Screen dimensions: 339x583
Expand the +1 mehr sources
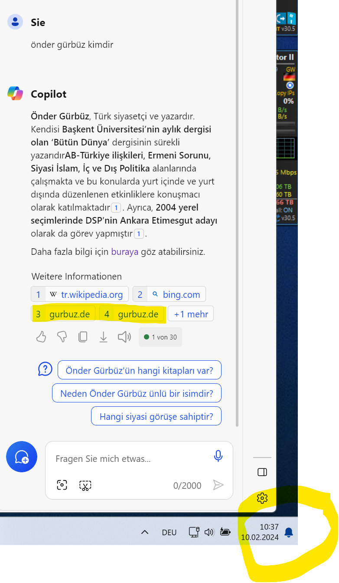[x=191, y=314]
